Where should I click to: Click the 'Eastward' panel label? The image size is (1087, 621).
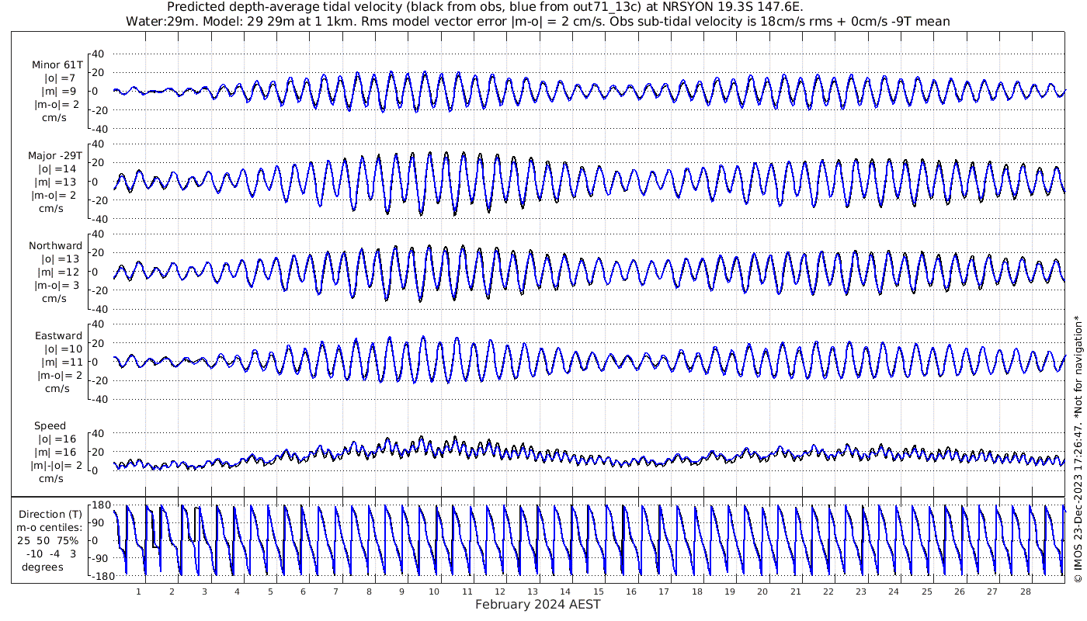(x=58, y=336)
